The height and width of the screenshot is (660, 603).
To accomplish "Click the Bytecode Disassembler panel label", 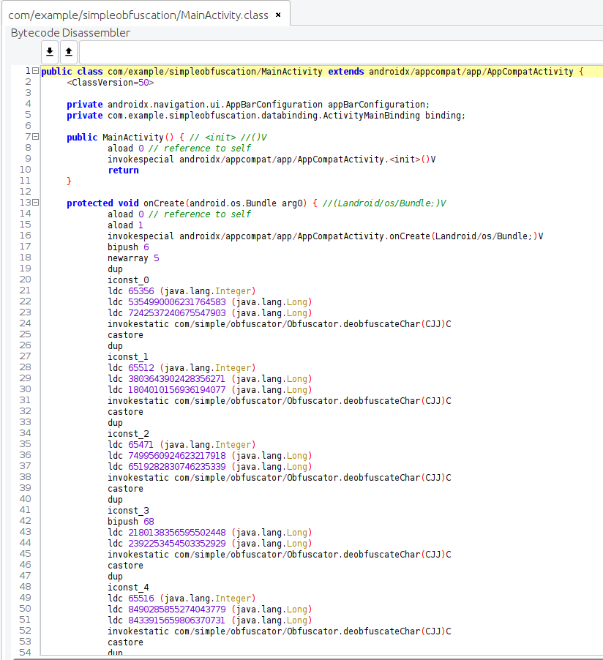I will coord(70,33).
